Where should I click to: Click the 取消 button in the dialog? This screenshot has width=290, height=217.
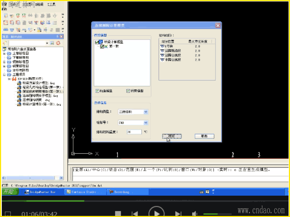[x=204, y=136]
